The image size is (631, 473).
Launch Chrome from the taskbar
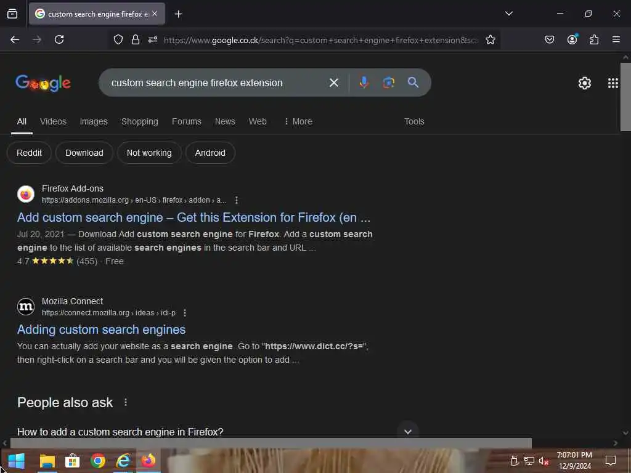pyautogui.click(x=98, y=461)
